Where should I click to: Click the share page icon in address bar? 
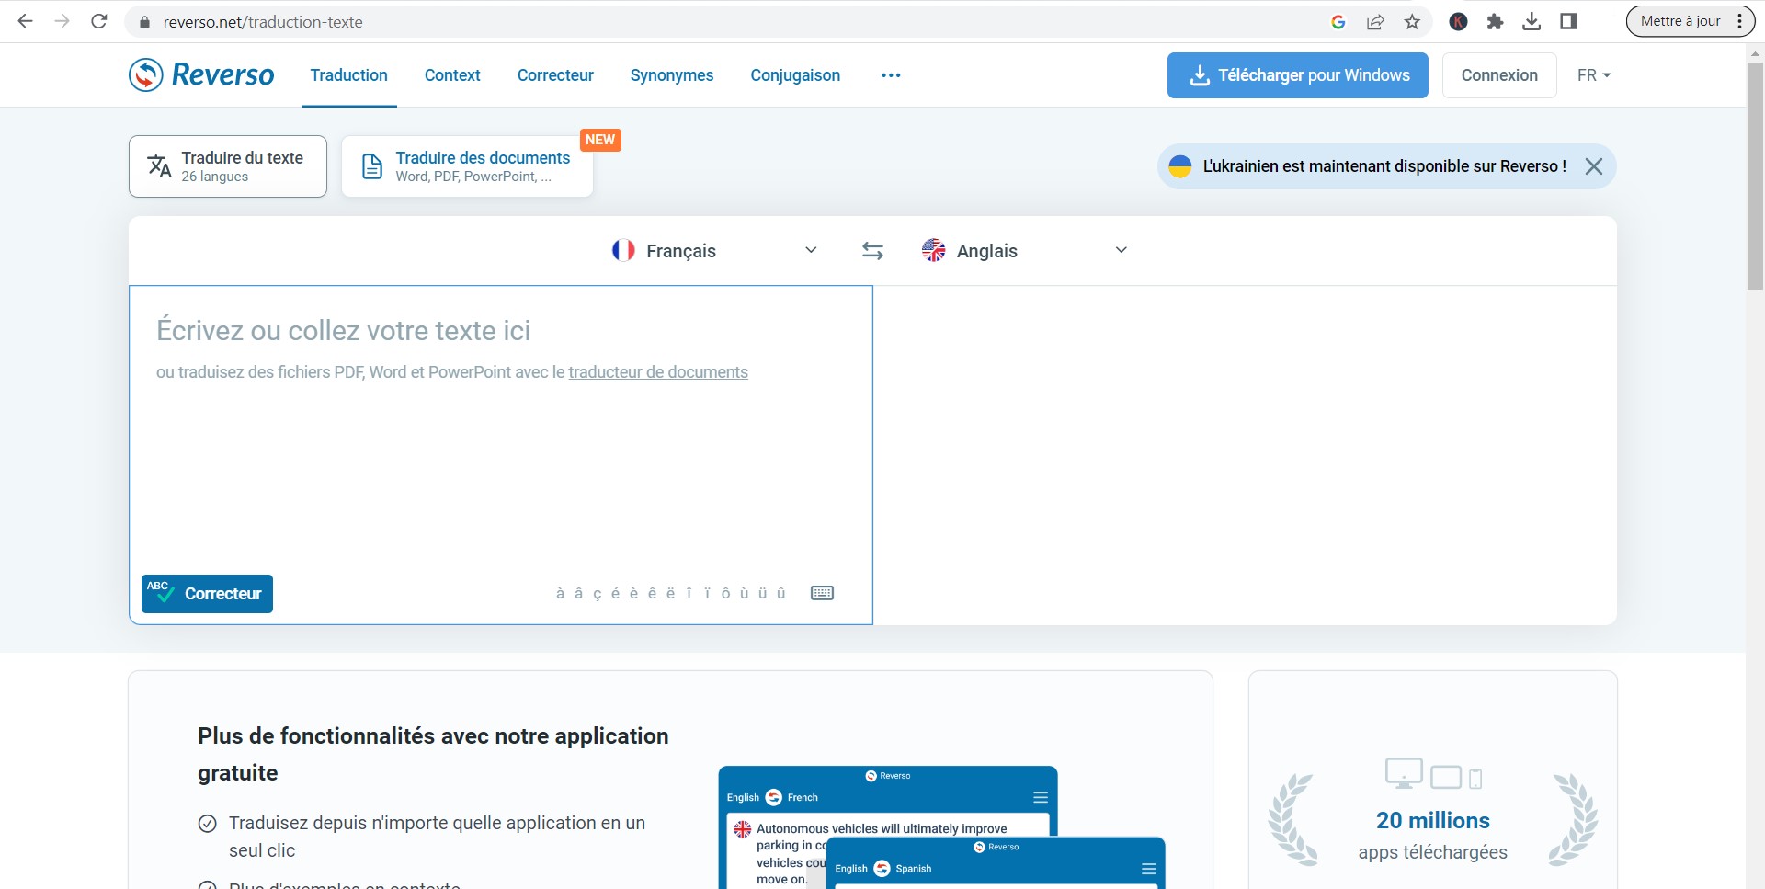coord(1375,22)
